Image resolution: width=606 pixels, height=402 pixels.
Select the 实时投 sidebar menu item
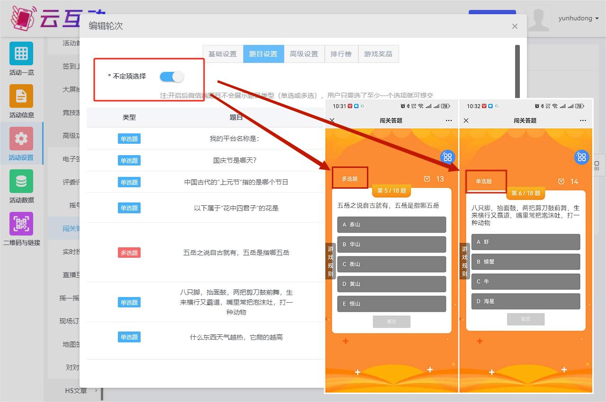click(71, 252)
